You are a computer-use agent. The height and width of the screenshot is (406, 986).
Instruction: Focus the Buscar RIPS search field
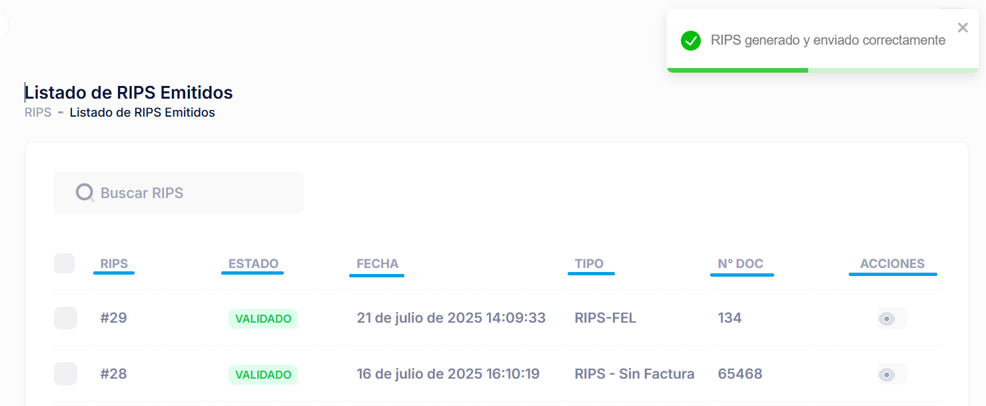[x=193, y=193]
